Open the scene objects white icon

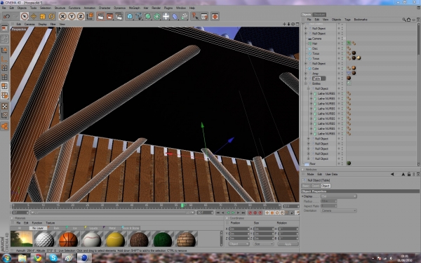[x=166, y=16]
